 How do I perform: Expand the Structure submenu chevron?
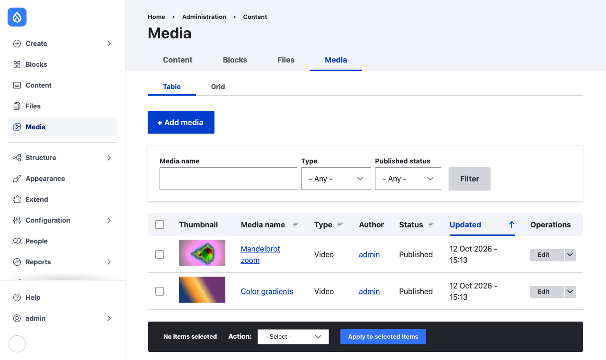point(109,158)
